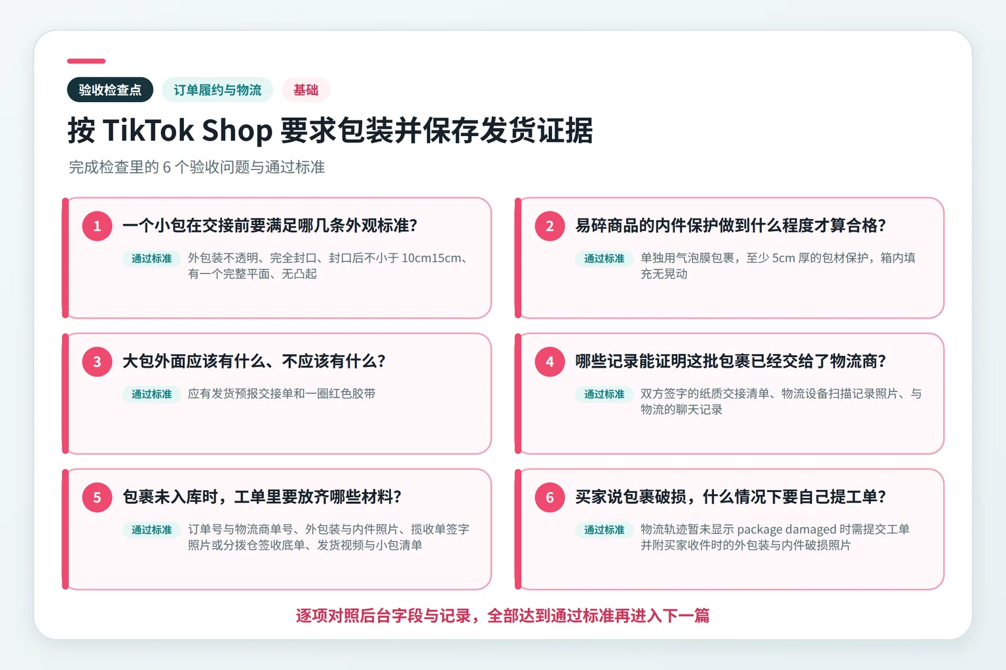Click the number 4 circle badge
The image size is (1006, 670).
tap(550, 362)
